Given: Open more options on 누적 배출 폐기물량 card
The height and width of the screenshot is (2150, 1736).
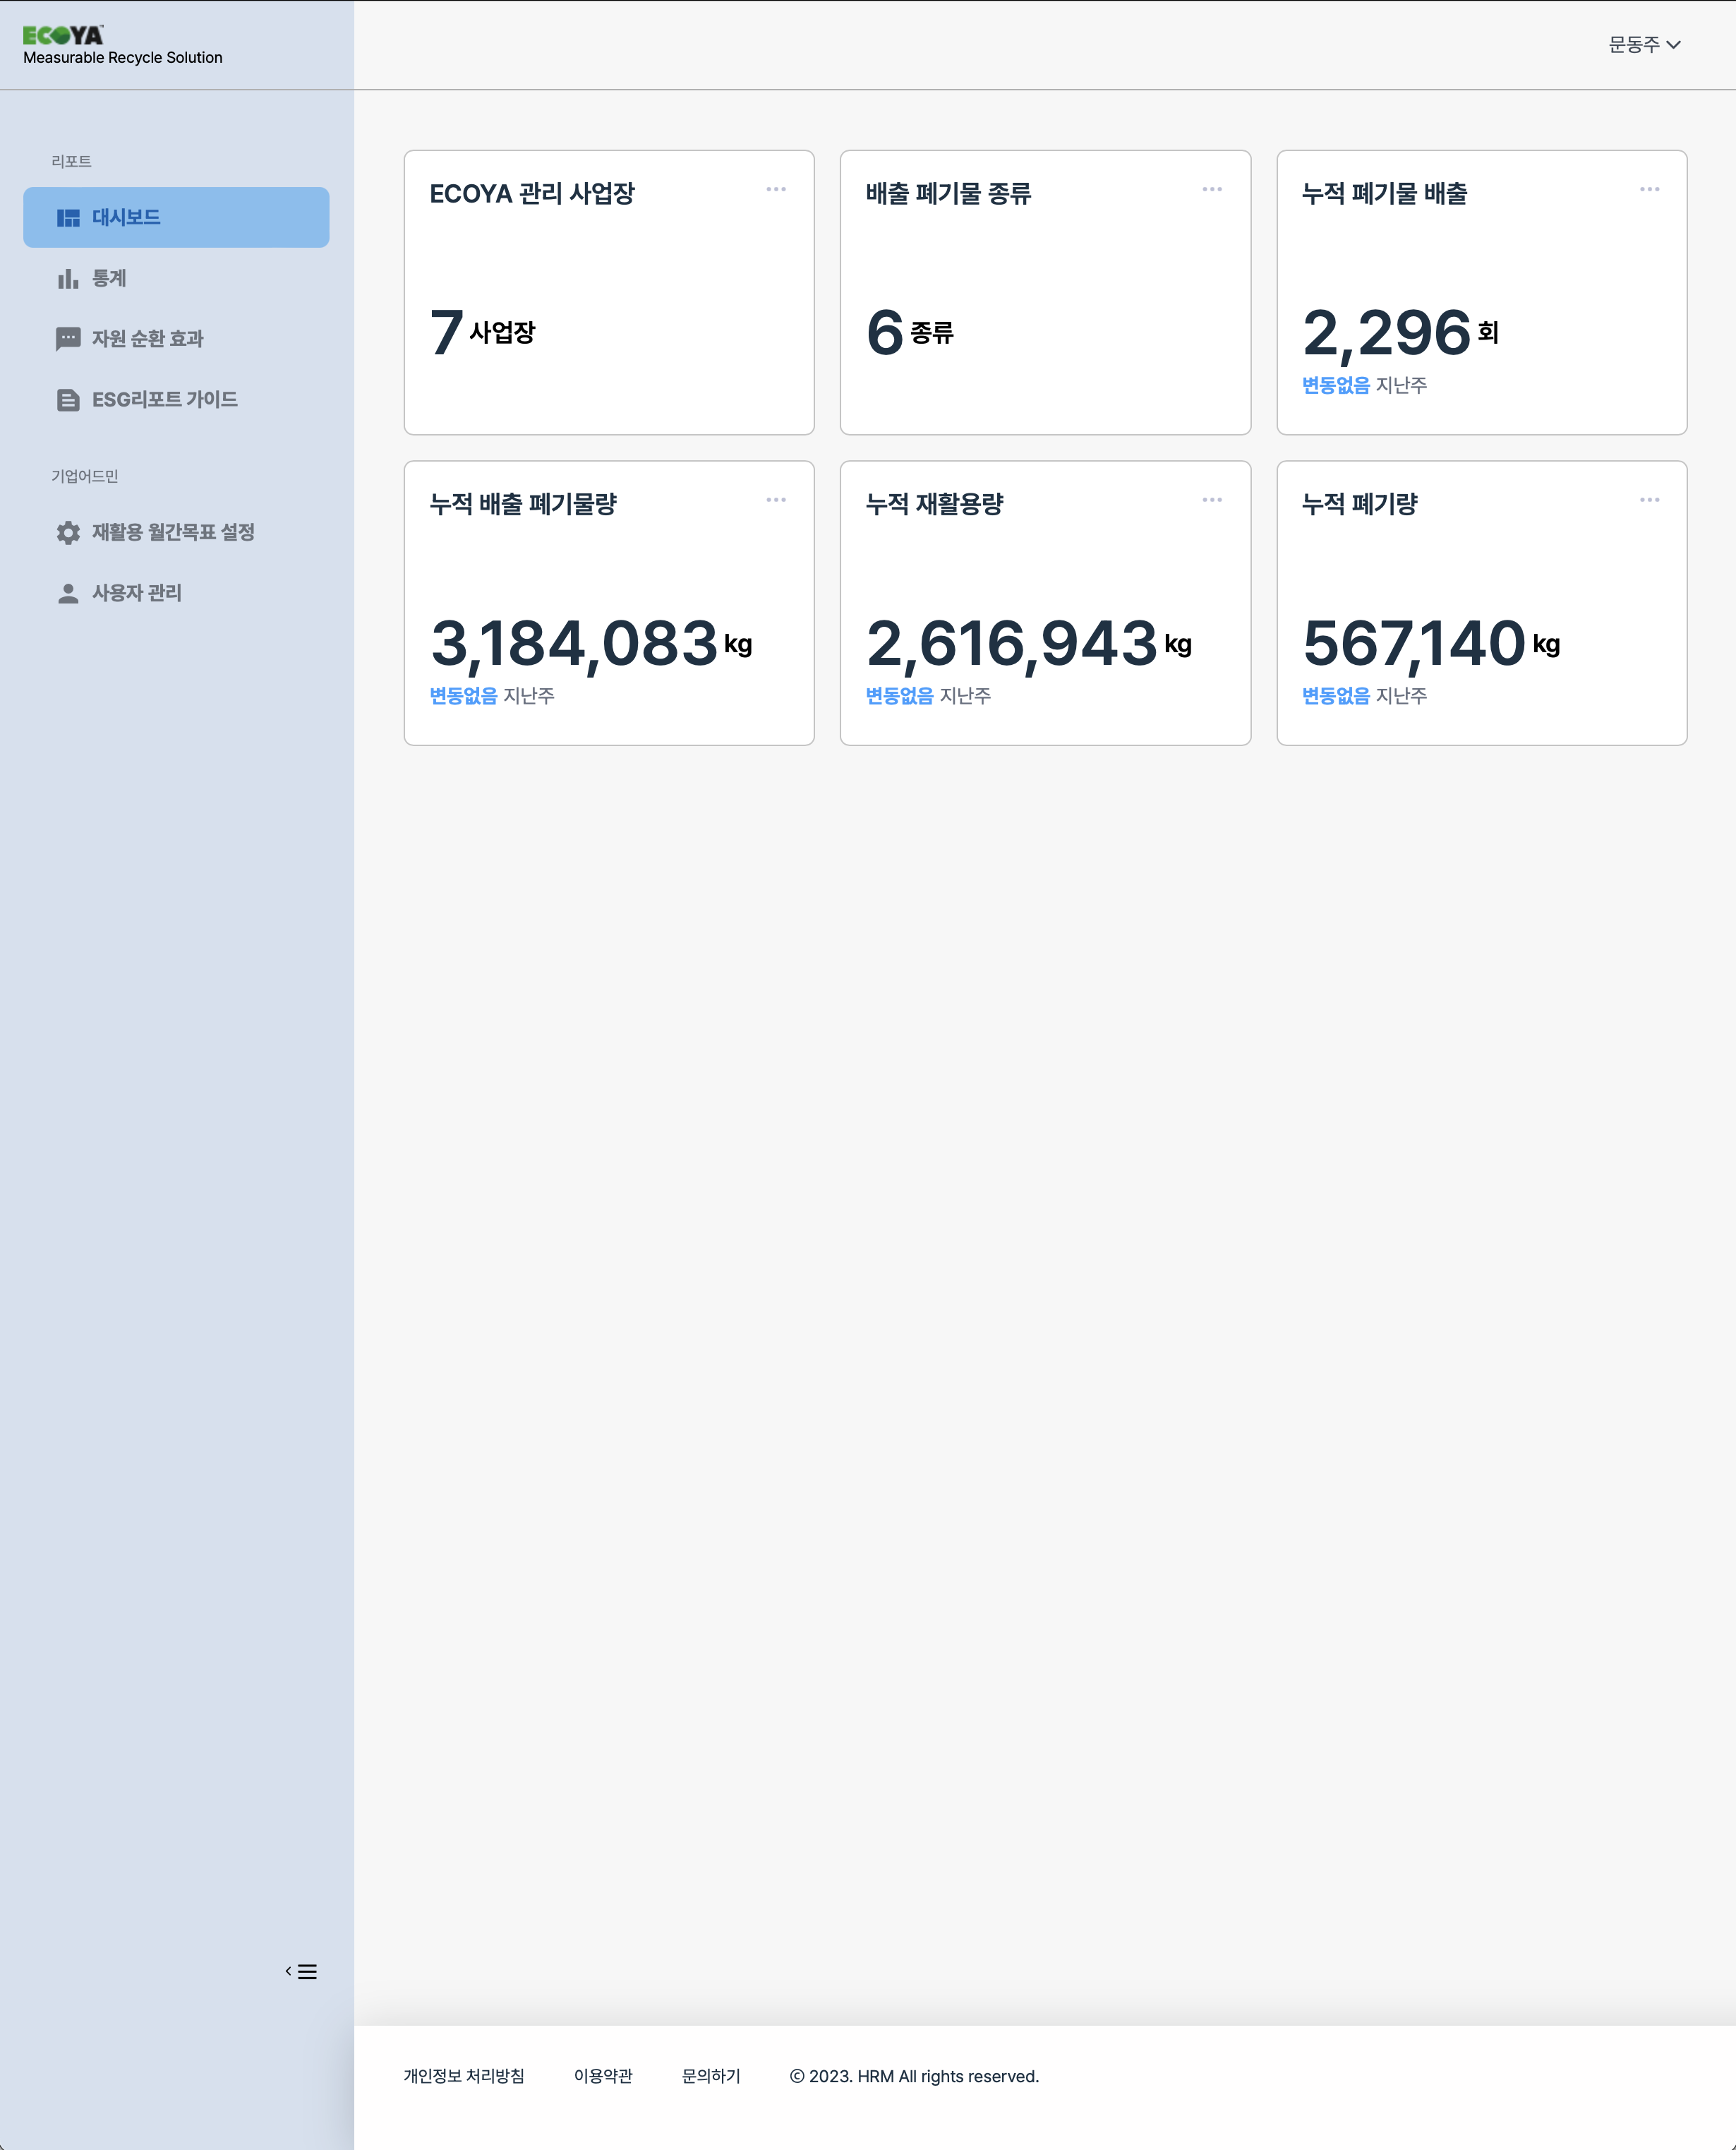Looking at the screenshot, I should (776, 500).
